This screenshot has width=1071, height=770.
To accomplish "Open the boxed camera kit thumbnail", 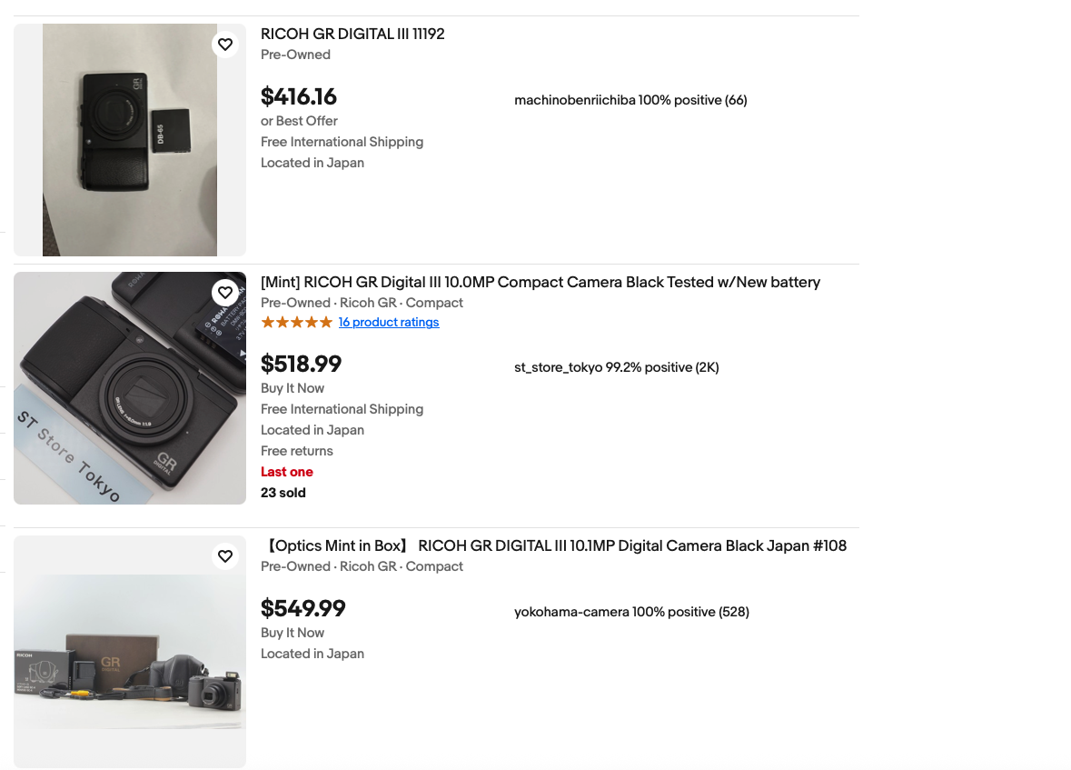I will click(x=130, y=652).
